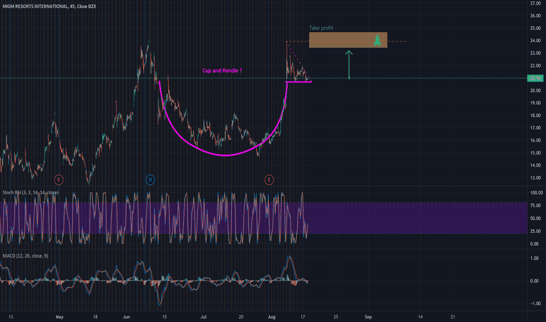
Task: Click the 1.00 MACD scale label
Action: (x=534, y=258)
